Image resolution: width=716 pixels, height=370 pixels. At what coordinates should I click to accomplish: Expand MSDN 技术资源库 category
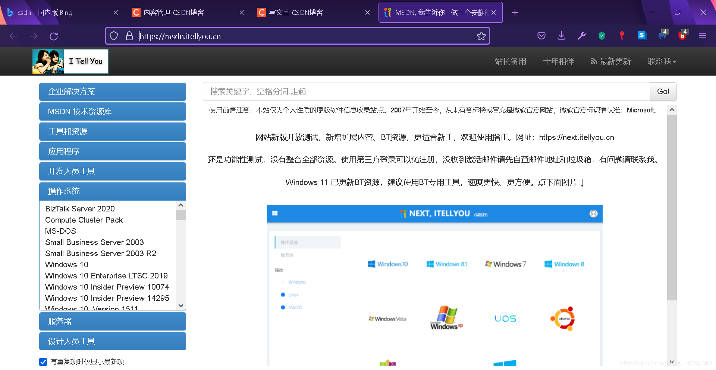coord(113,111)
